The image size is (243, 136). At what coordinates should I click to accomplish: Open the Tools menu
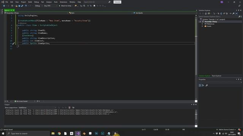tap(56, 2)
